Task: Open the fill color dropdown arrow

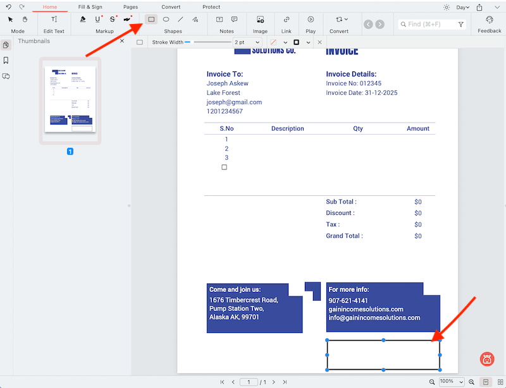Action: pos(285,42)
